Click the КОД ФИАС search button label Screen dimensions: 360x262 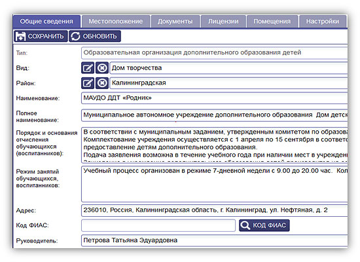coord(269,225)
